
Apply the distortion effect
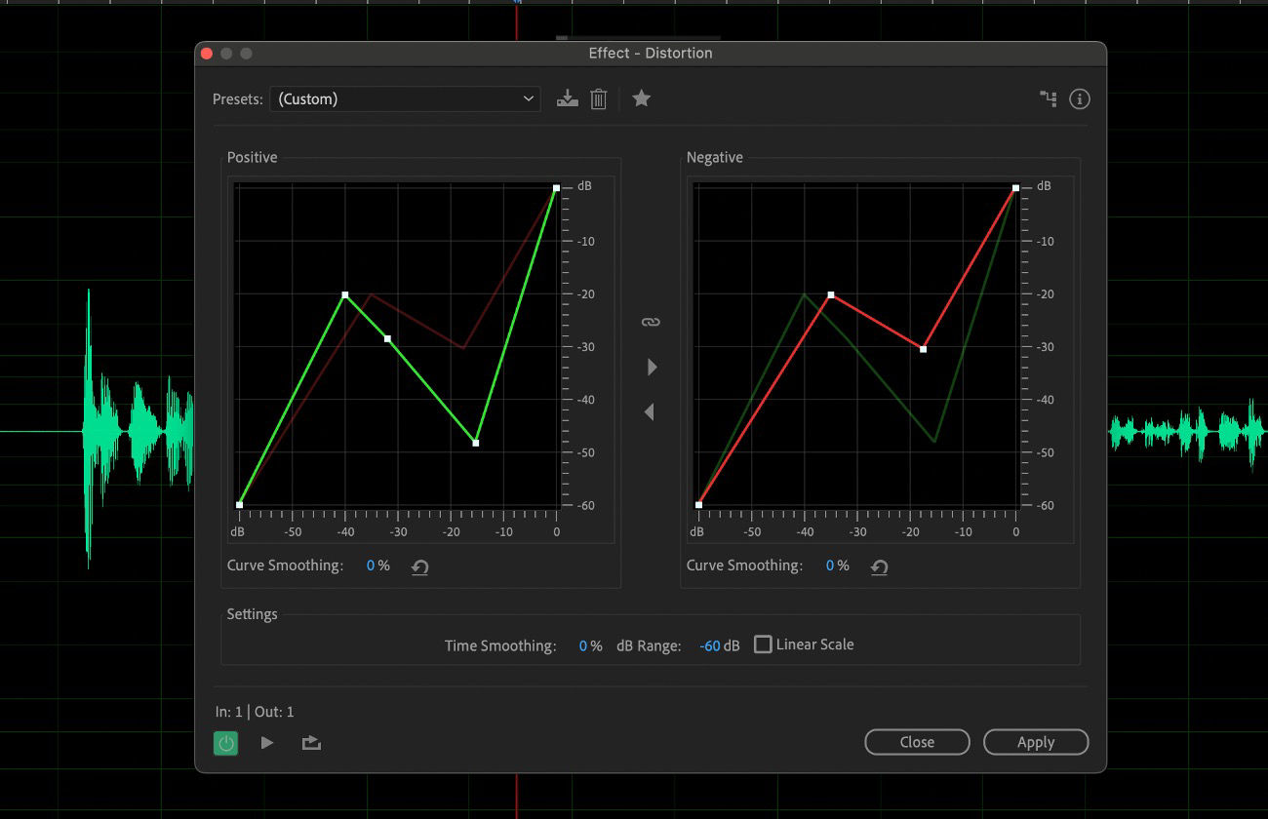click(x=1036, y=742)
